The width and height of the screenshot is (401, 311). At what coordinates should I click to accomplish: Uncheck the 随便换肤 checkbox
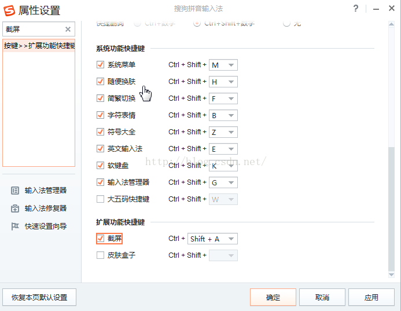click(100, 82)
